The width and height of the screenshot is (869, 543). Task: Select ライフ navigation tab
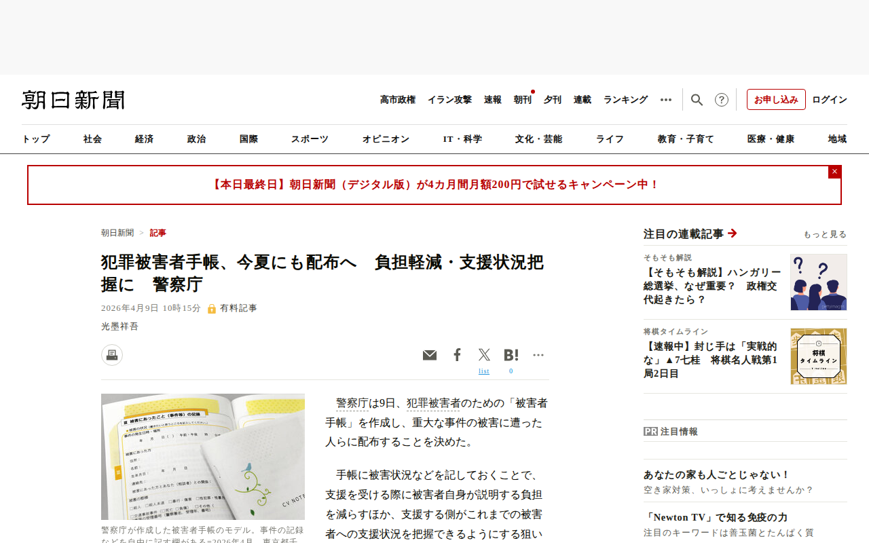(610, 139)
